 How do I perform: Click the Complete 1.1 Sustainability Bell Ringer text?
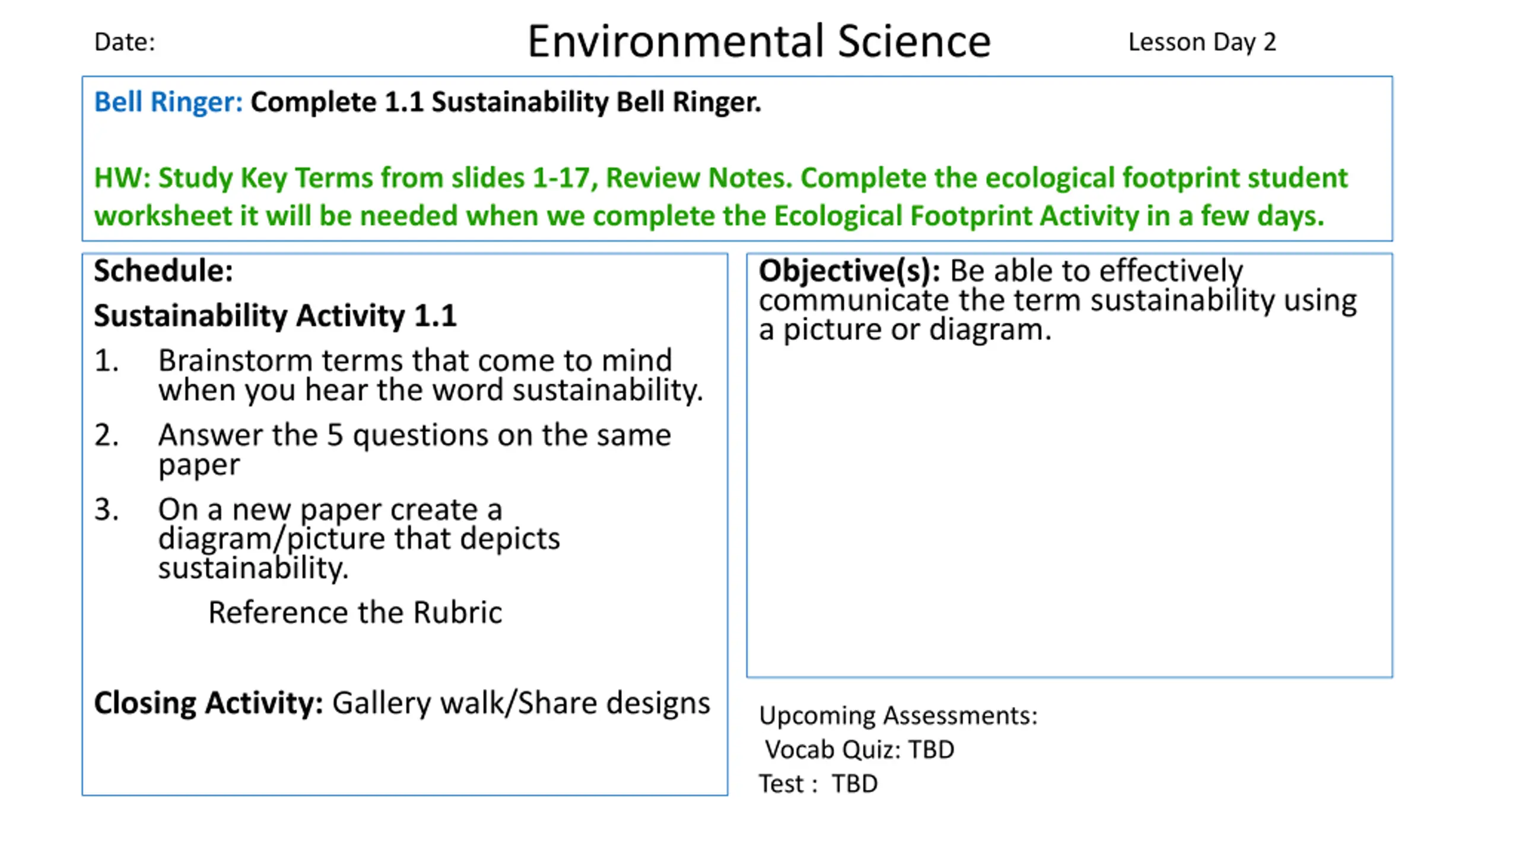pyautogui.click(x=506, y=102)
